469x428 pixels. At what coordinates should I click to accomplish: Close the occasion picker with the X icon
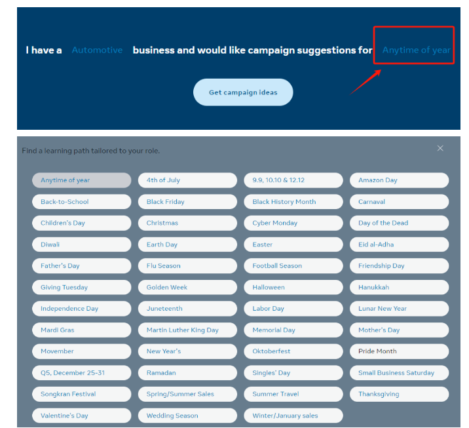click(x=440, y=148)
